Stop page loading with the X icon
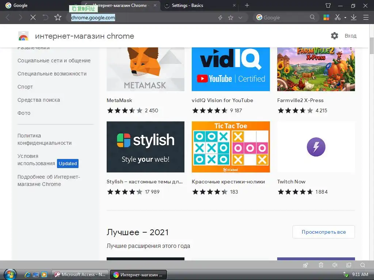Viewport: 374px width, 280px height. tap(33, 17)
